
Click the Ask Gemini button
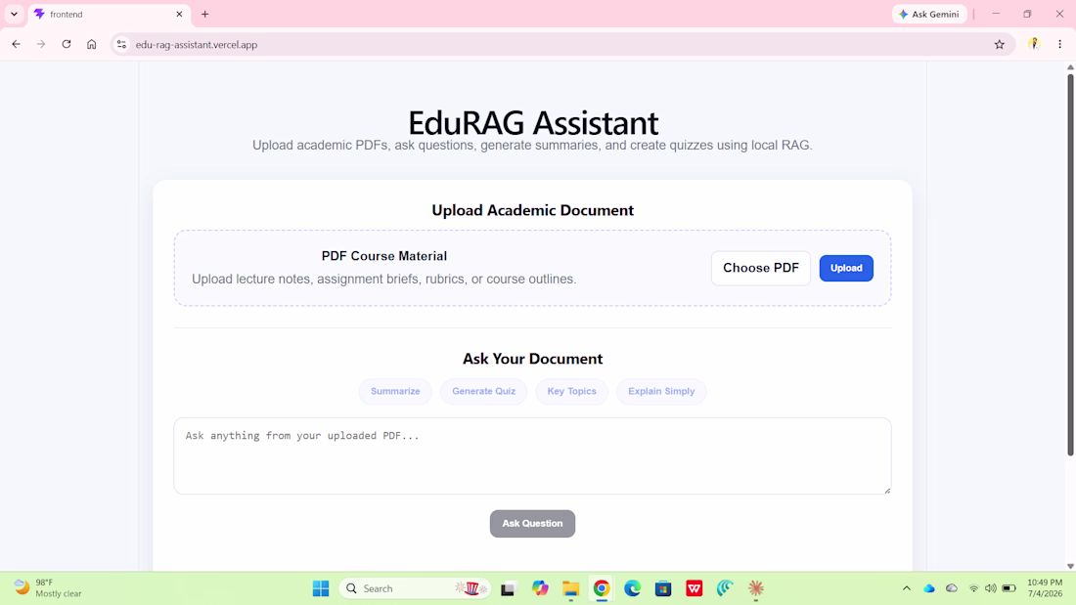[929, 15]
